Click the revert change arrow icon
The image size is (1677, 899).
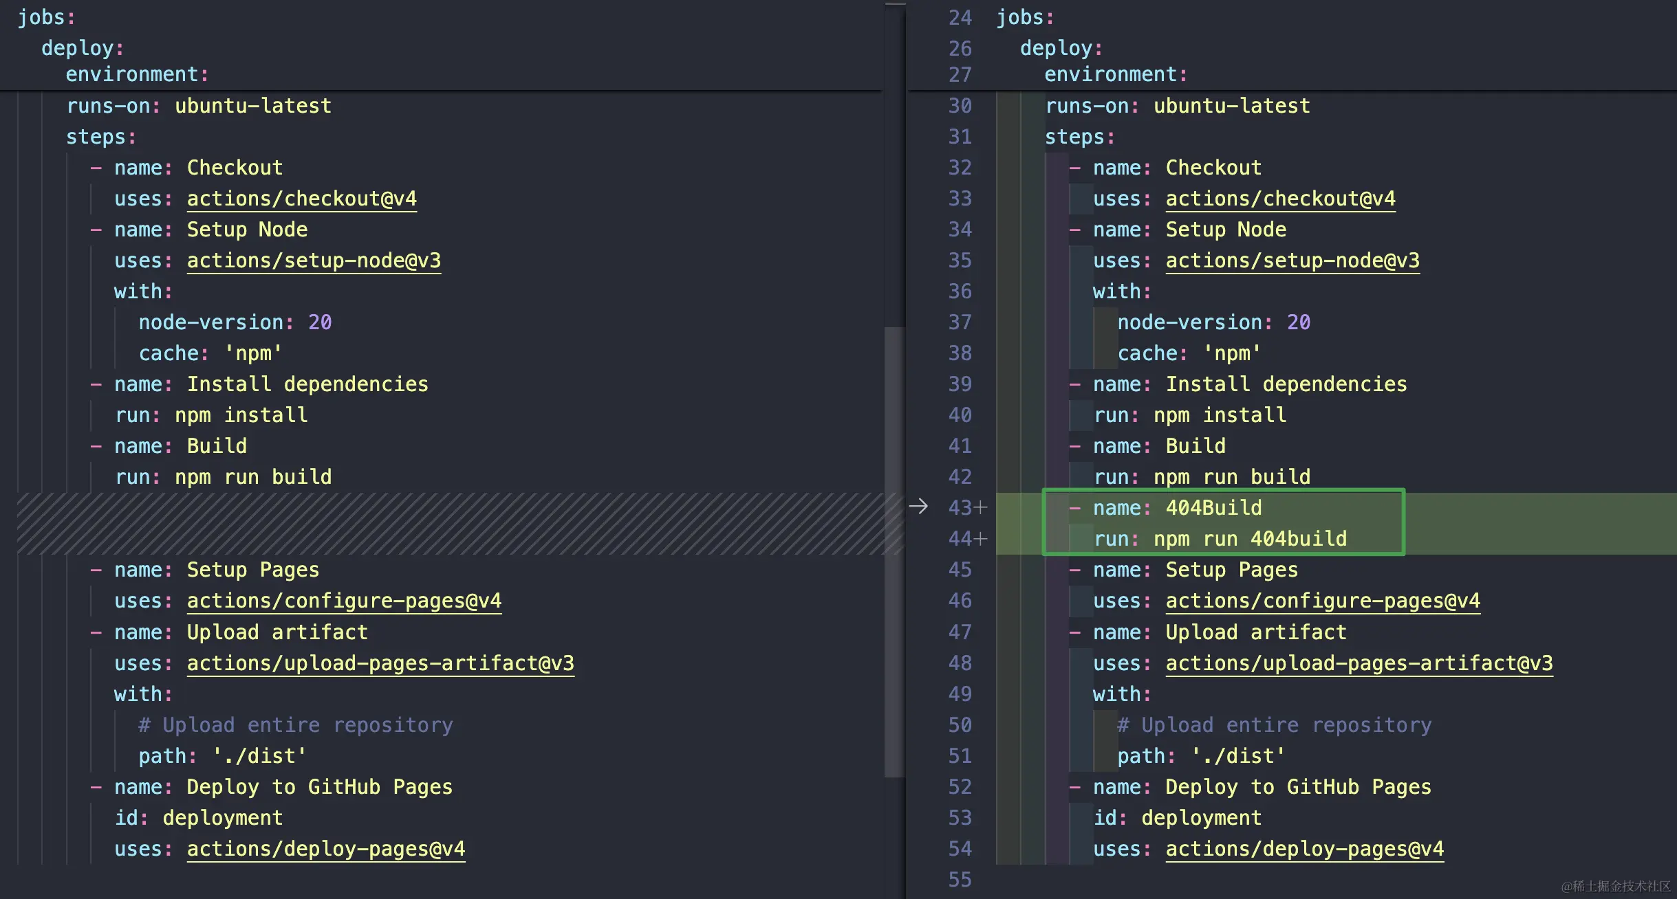(918, 507)
